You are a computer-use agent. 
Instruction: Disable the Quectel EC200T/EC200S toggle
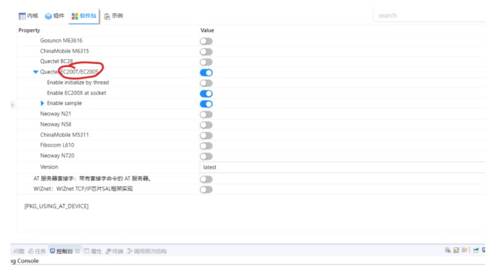[x=206, y=72]
